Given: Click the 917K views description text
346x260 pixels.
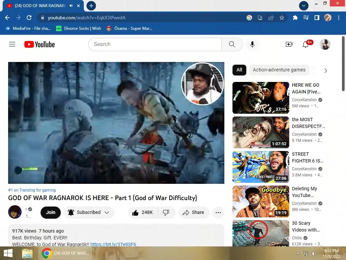Looking at the screenshot, I should (24, 231).
